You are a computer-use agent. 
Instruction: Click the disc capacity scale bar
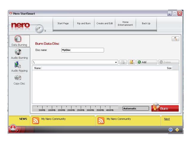click(76, 108)
